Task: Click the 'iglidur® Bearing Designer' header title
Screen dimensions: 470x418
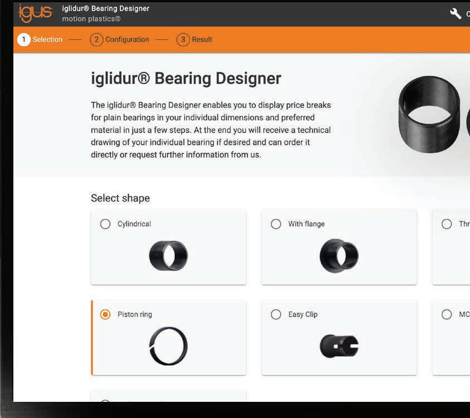Action: tap(105, 8)
